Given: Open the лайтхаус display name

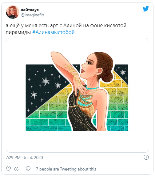Looking at the screenshot, I should coord(30,10).
